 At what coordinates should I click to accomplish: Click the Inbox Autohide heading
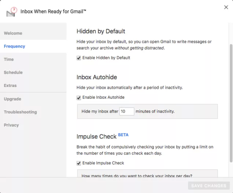pyautogui.click(x=97, y=77)
